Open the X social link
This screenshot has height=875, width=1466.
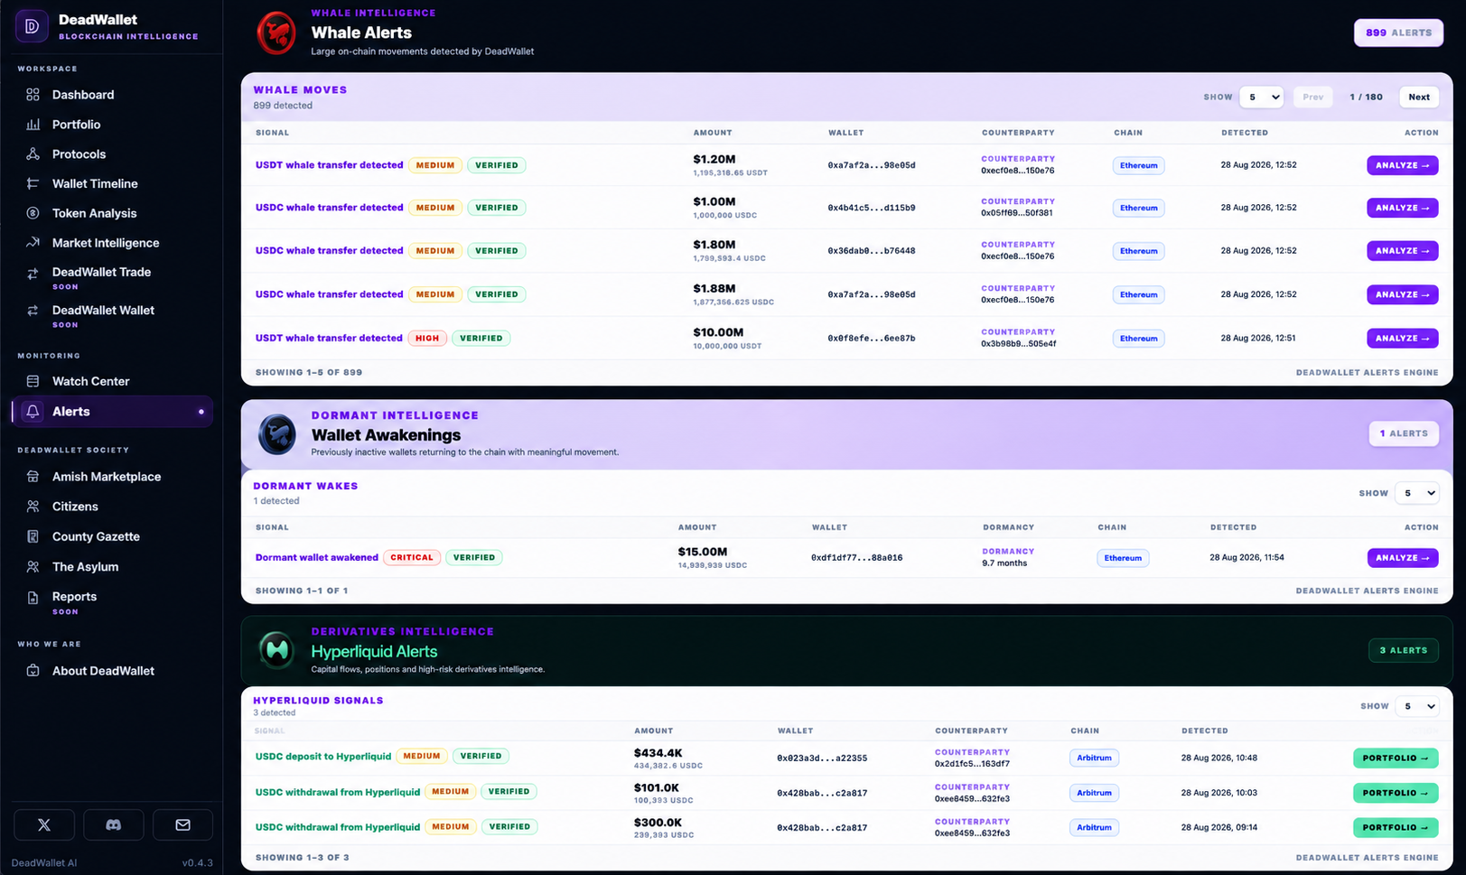[x=44, y=824]
